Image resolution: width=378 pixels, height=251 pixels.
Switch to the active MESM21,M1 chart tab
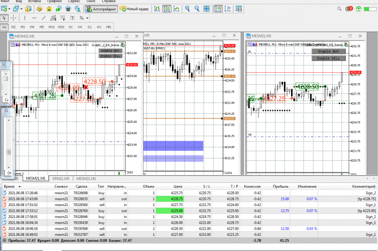pos(35,178)
